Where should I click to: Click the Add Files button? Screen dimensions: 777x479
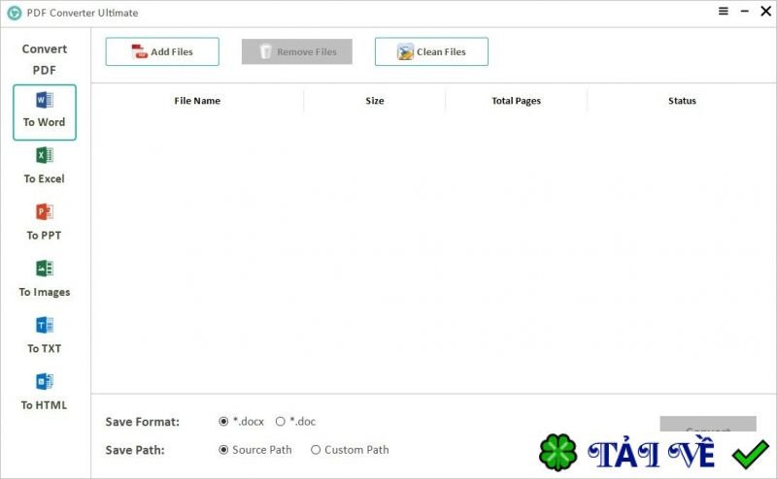click(x=162, y=51)
